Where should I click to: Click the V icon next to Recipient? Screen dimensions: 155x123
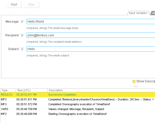[22, 35]
